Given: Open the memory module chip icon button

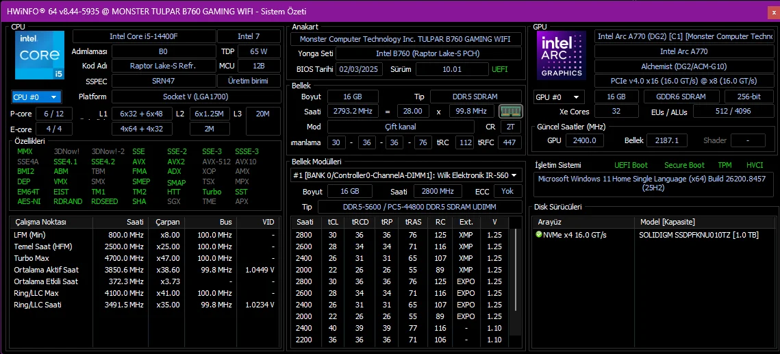Looking at the screenshot, I should (510, 111).
